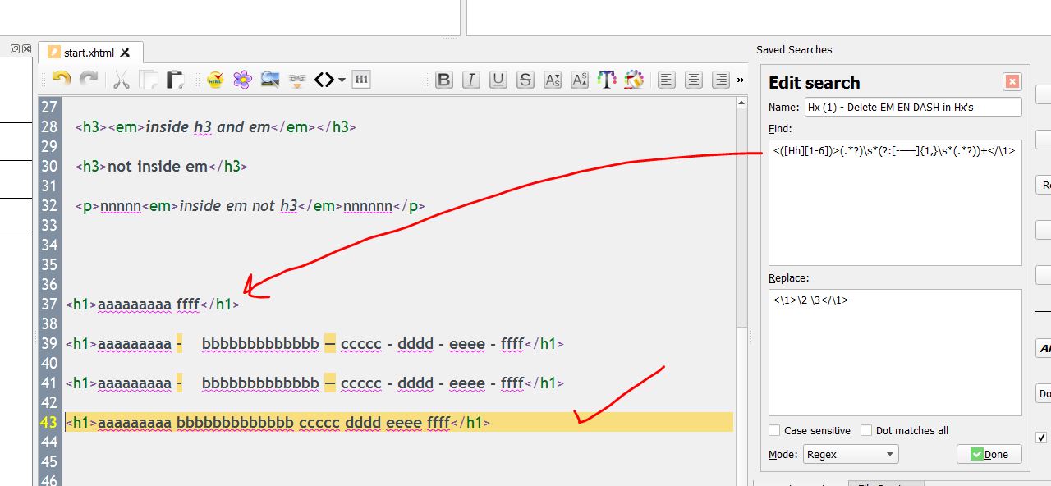This screenshot has width=1051, height=486.
Task: Click the 'not inside em' heading text
Action: coord(158,166)
